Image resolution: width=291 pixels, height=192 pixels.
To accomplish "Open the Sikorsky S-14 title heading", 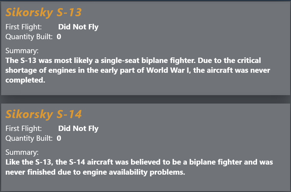I will tap(43, 114).
